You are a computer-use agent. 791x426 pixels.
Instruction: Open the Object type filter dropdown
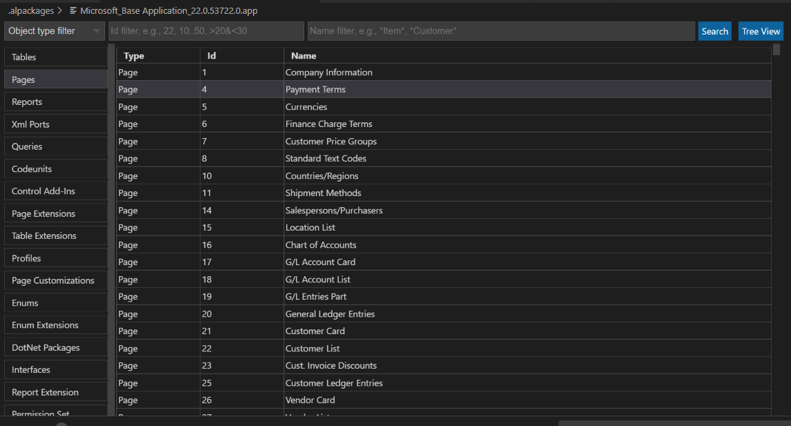tap(55, 30)
